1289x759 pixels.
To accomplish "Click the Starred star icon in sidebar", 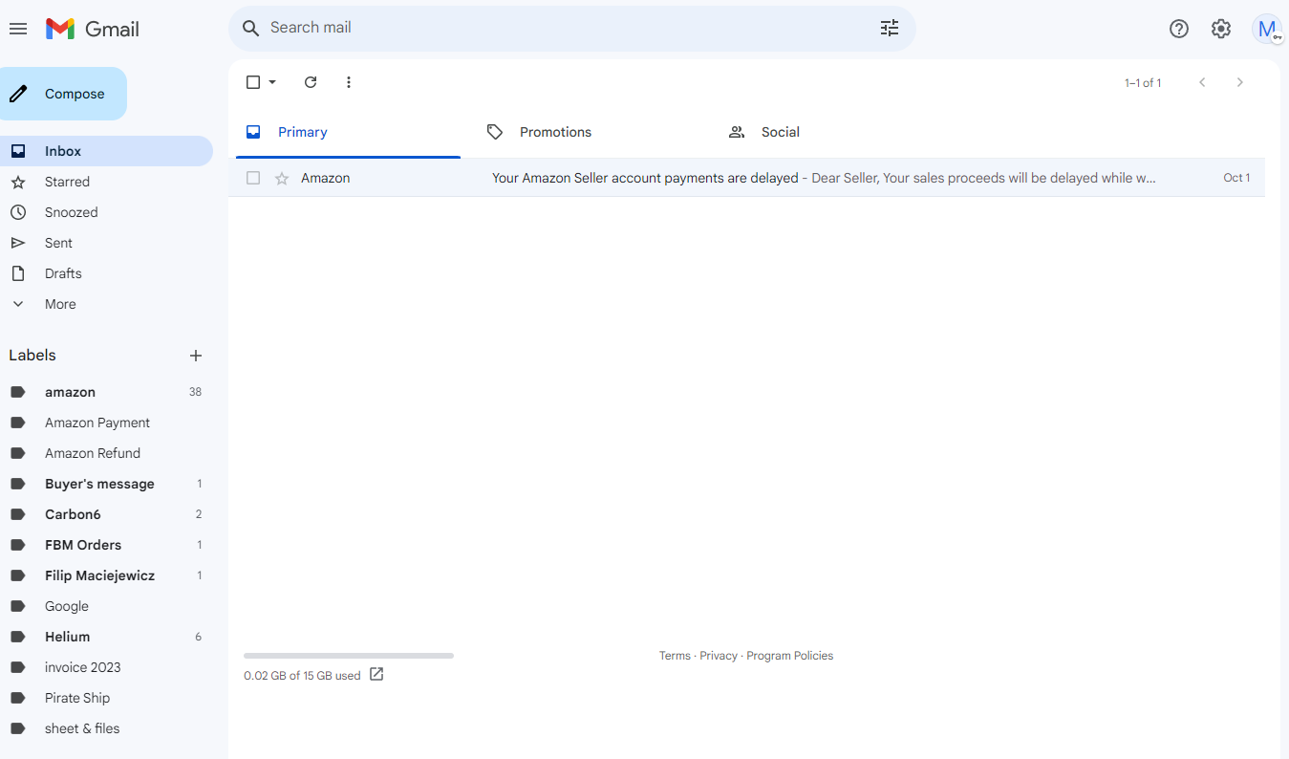I will [17, 182].
